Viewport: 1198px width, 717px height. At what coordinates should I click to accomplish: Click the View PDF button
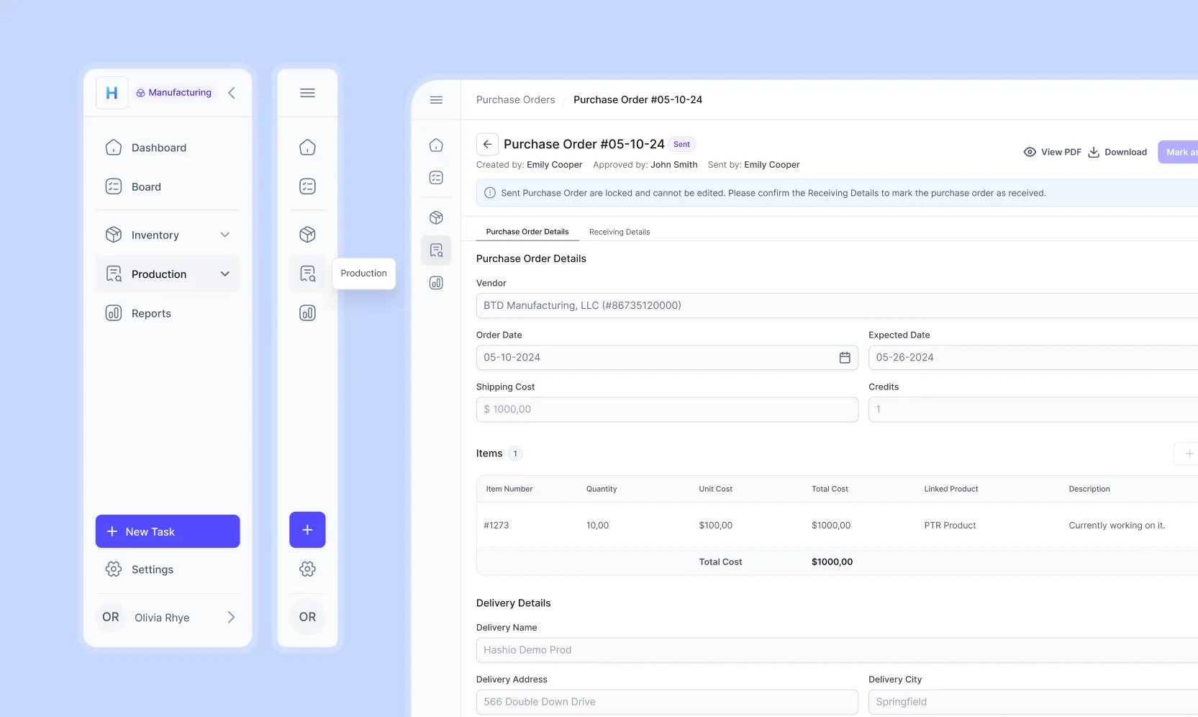(x=1052, y=152)
